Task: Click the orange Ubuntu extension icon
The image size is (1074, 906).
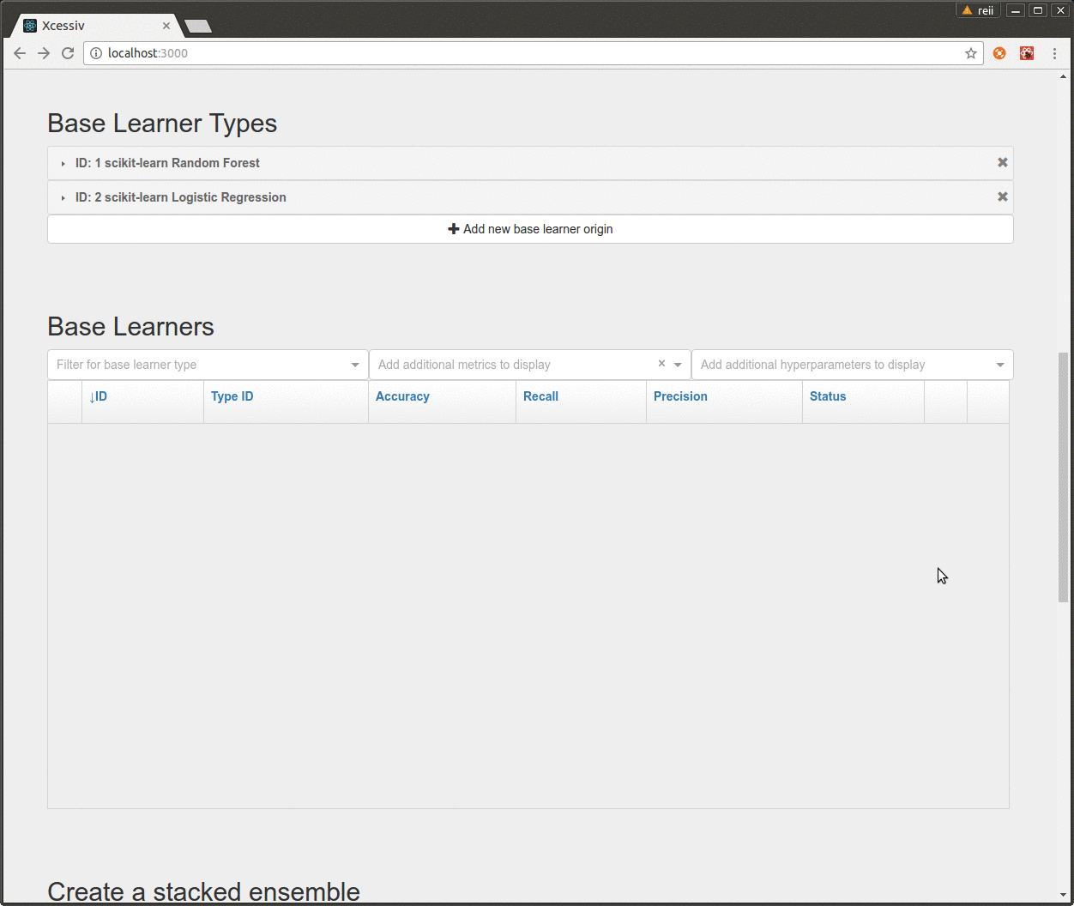Action: [999, 52]
